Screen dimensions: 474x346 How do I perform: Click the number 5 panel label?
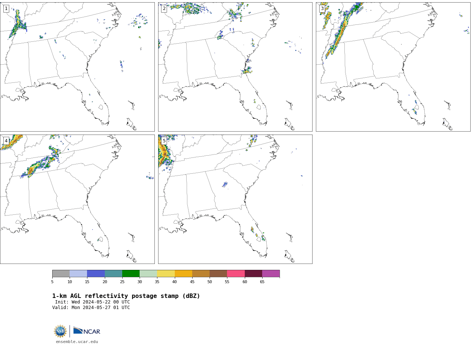click(164, 141)
